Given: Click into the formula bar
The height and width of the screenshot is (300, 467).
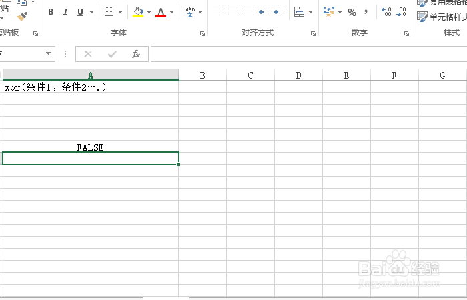Looking at the screenshot, I should point(309,54).
